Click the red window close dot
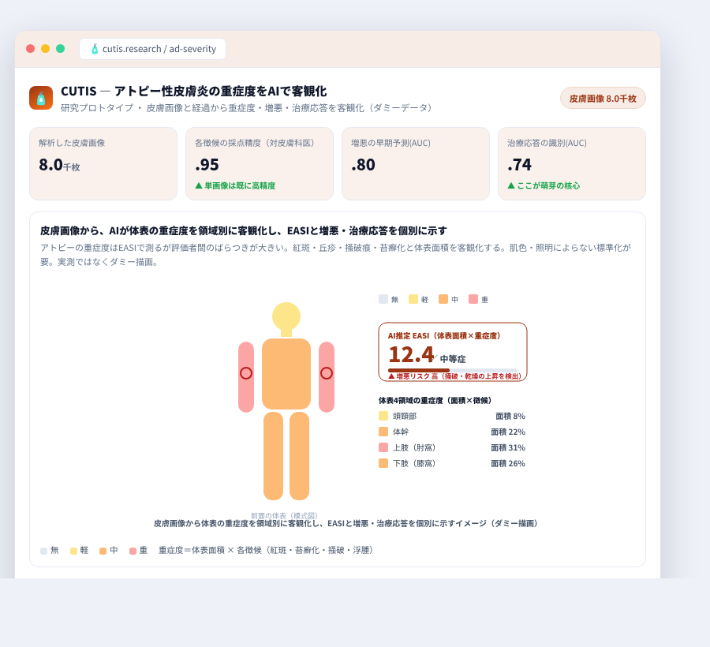 30,48
